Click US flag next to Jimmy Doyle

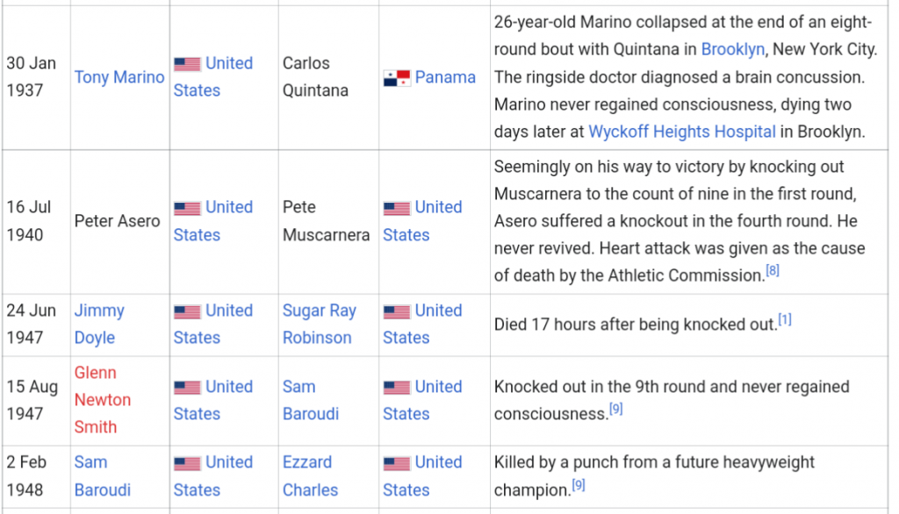tap(188, 311)
